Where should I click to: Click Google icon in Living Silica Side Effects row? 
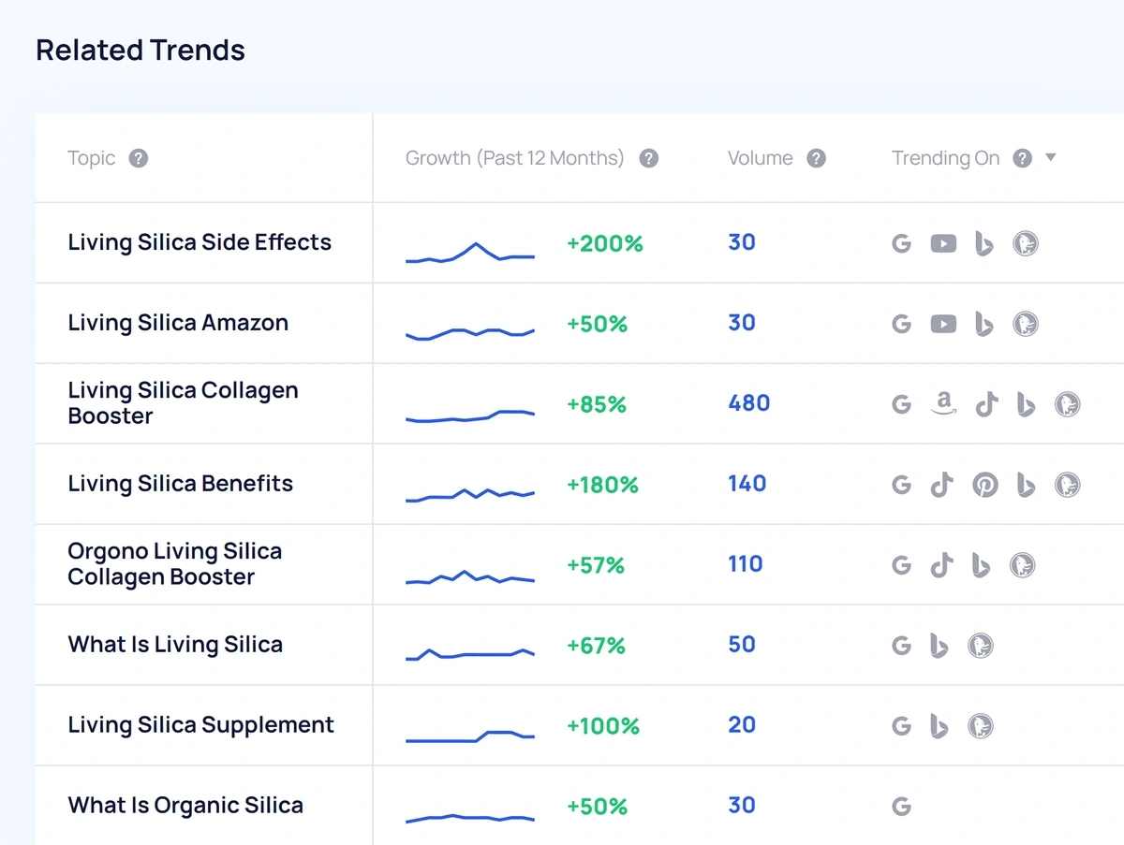coord(901,244)
